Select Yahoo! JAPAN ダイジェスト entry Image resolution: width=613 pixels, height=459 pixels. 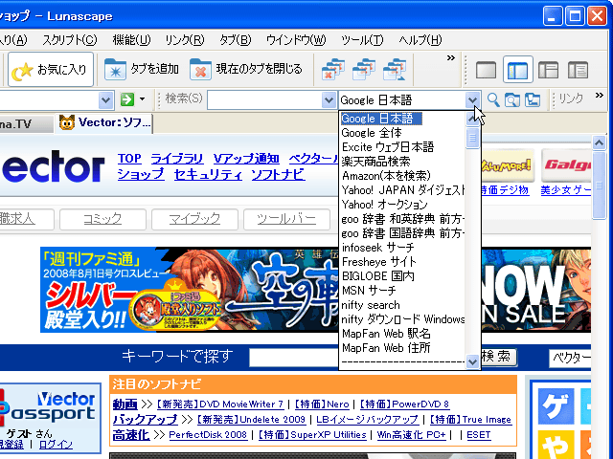(x=402, y=190)
